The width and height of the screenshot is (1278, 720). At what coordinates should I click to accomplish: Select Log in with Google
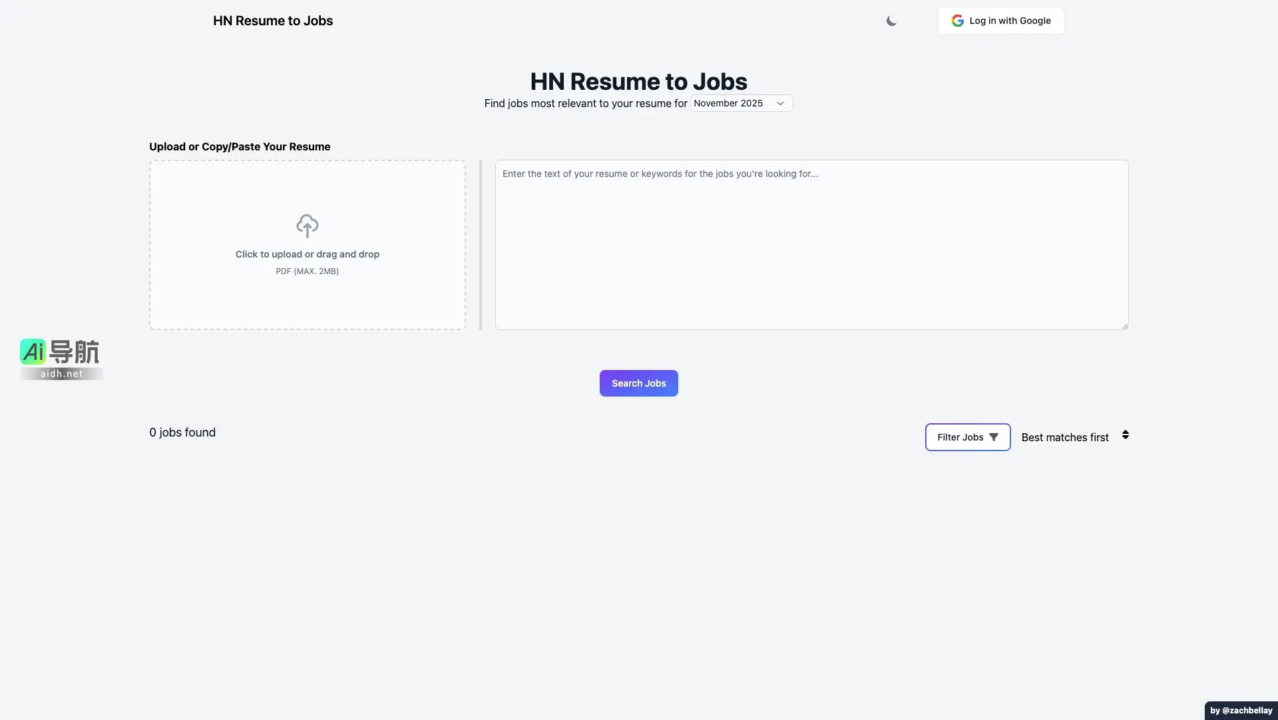1000,20
